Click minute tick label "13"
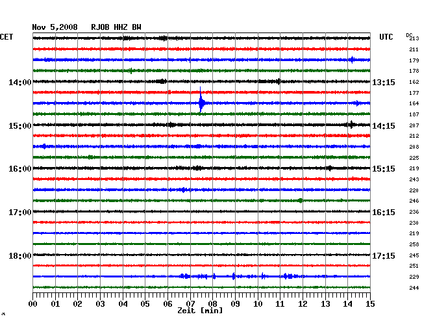This screenshot has width=422, height=321. pos(325,304)
